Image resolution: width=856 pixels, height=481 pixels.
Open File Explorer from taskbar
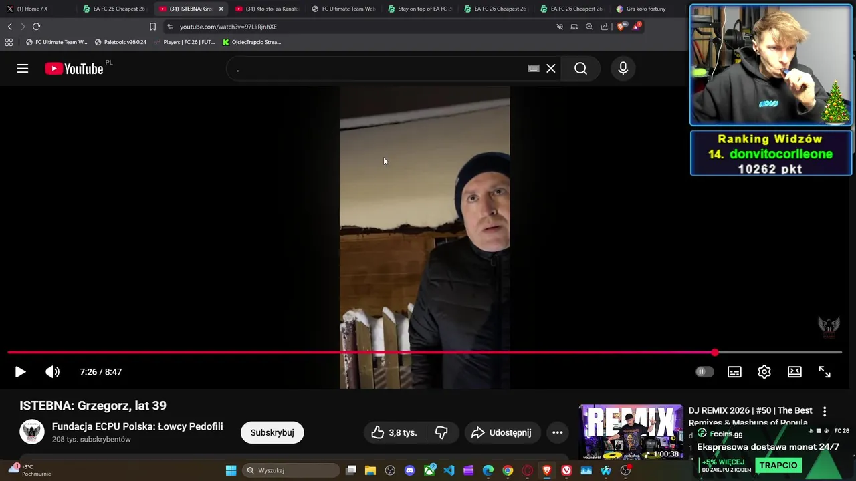click(370, 470)
